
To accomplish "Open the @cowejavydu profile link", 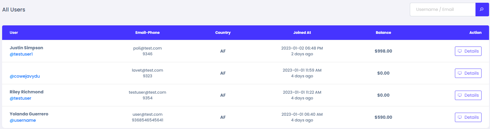I will [25, 76].
